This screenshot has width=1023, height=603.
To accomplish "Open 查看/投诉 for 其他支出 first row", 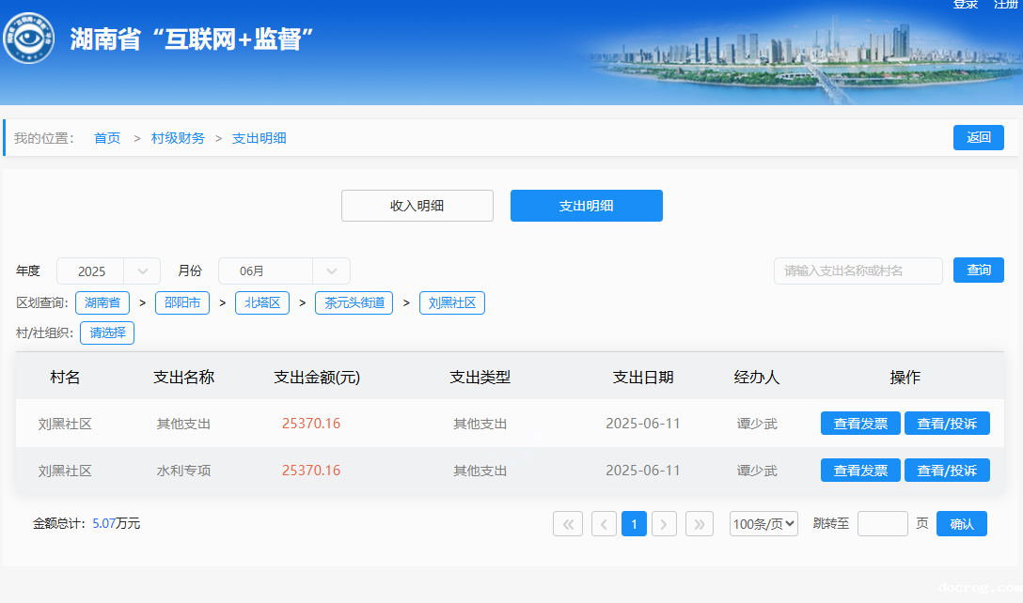I will 947,424.
